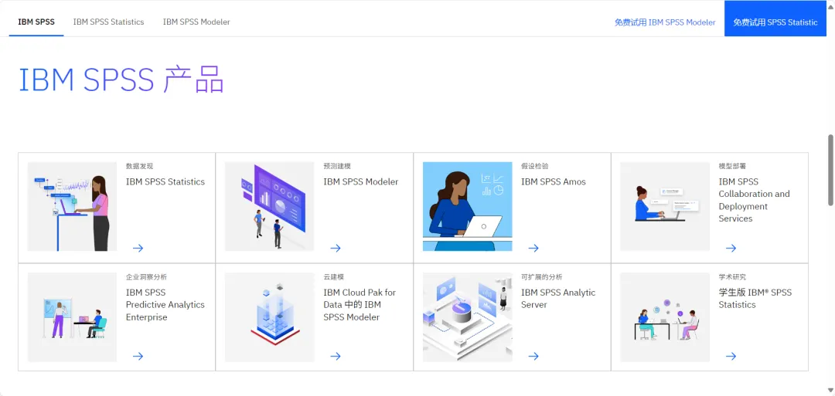Image resolution: width=835 pixels, height=396 pixels.
Task: Click the 预测建模 category label
Action: (337, 167)
